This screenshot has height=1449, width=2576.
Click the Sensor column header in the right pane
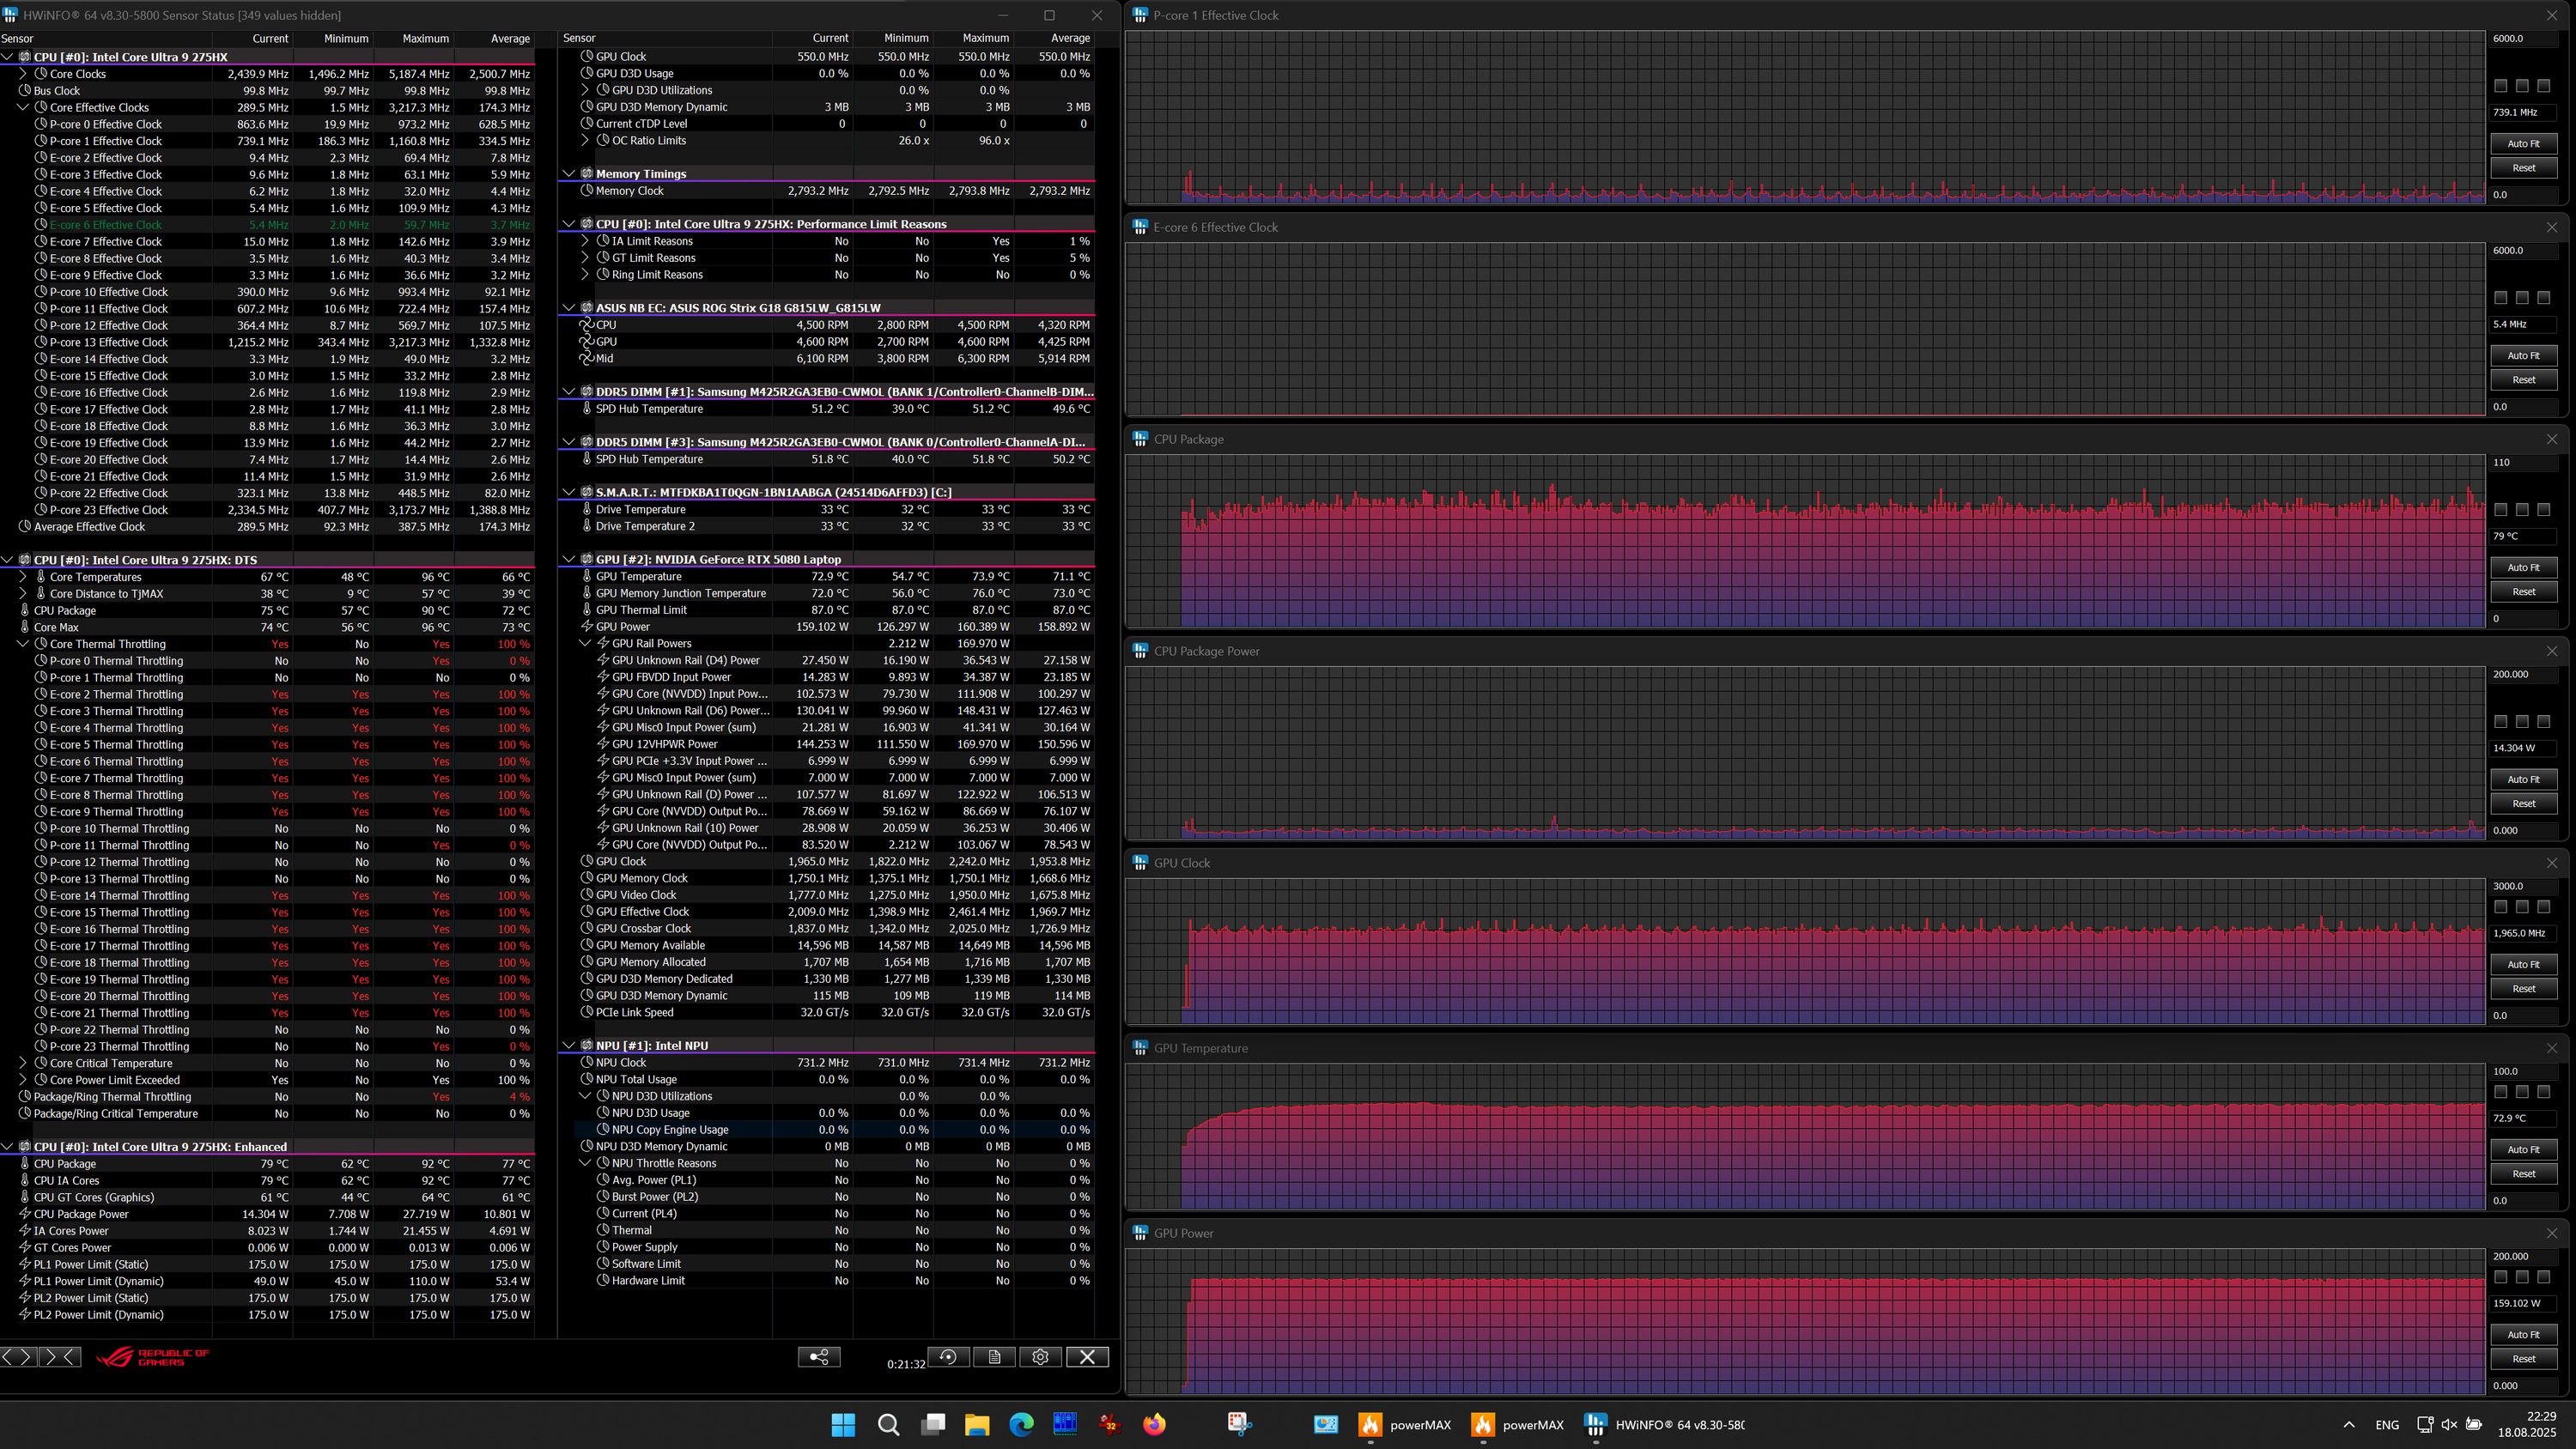tap(579, 38)
